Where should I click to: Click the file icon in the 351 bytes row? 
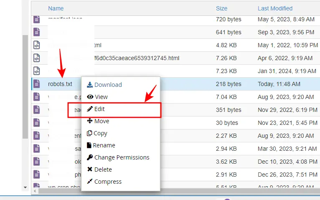pyautogui.click(x=36, y=110)
